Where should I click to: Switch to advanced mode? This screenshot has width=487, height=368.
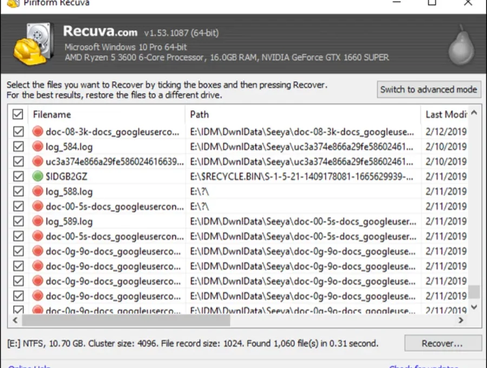[429, 89]
